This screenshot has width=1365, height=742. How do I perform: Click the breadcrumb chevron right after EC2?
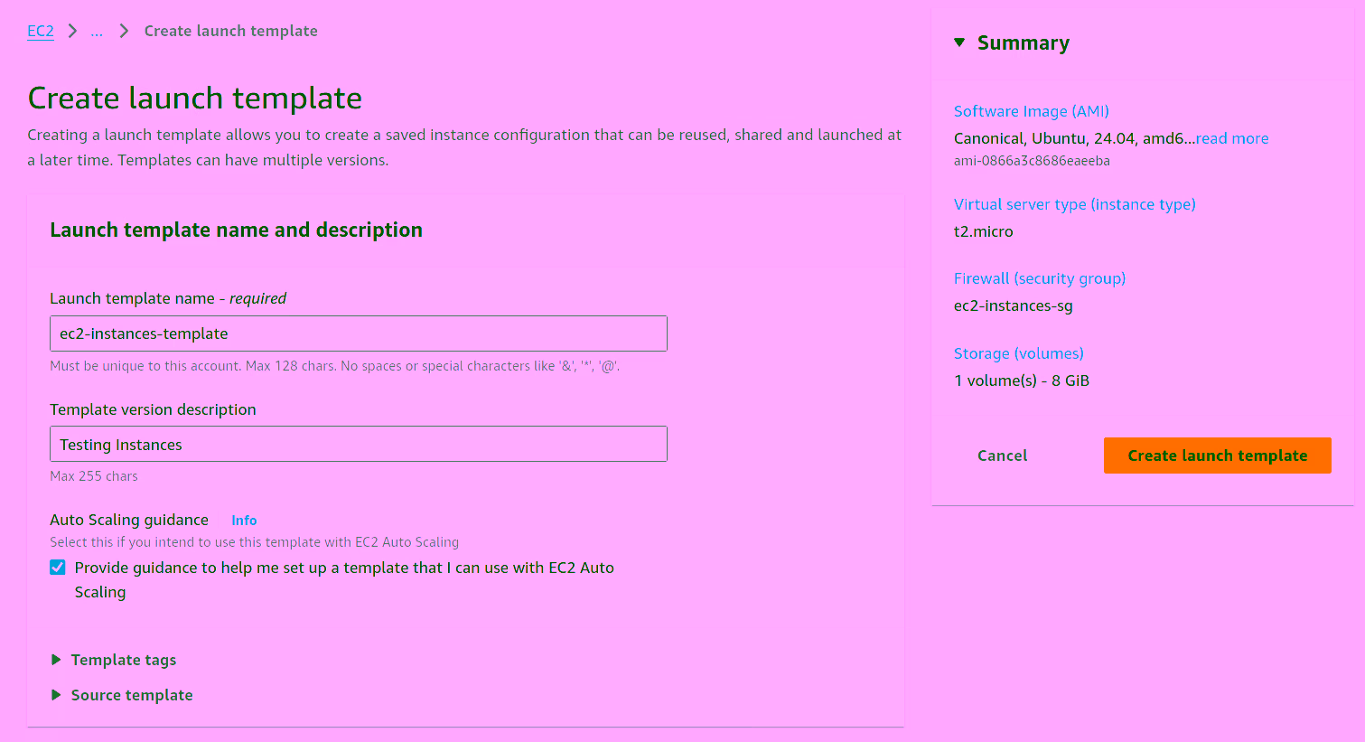[x=73, y=32]
